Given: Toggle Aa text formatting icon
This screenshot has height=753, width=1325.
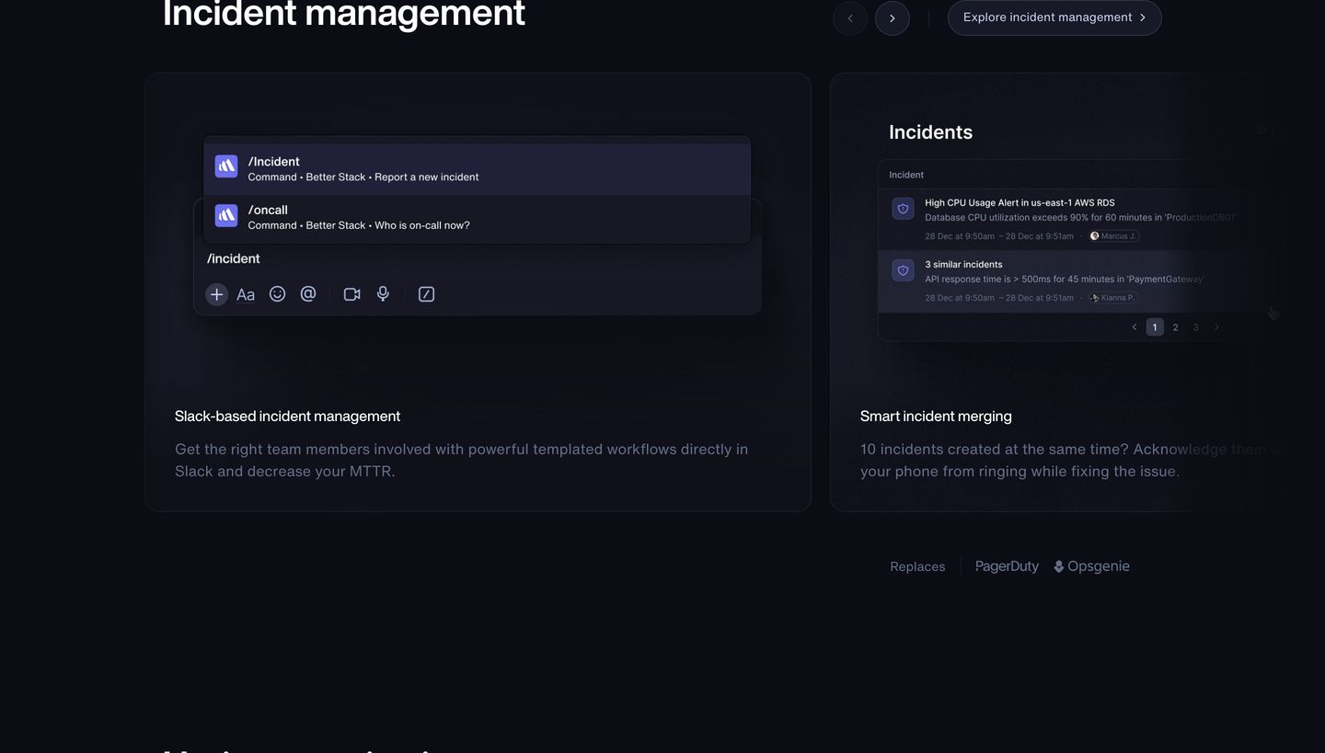Looking at the screenshot, I should [x=246, y=294].
